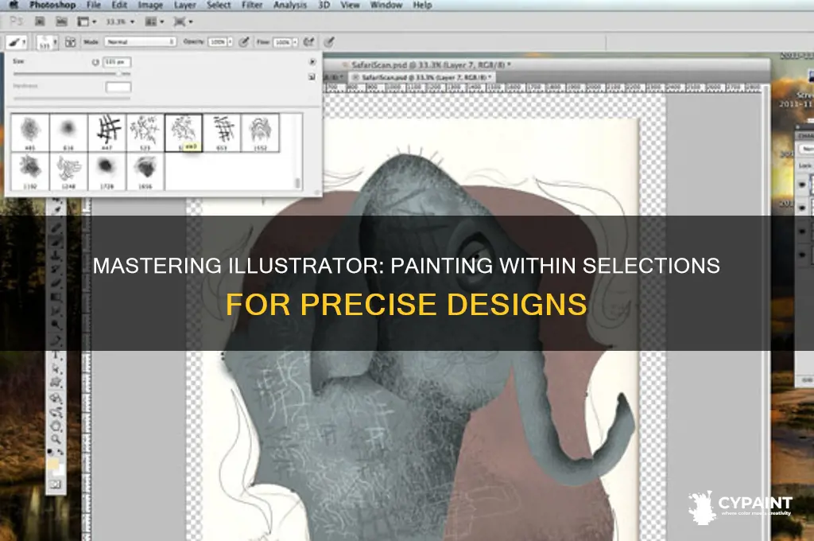The width and height of the screenshot is (814, 541).
Task: Select the Eraser tool
Action: (56, 282)
